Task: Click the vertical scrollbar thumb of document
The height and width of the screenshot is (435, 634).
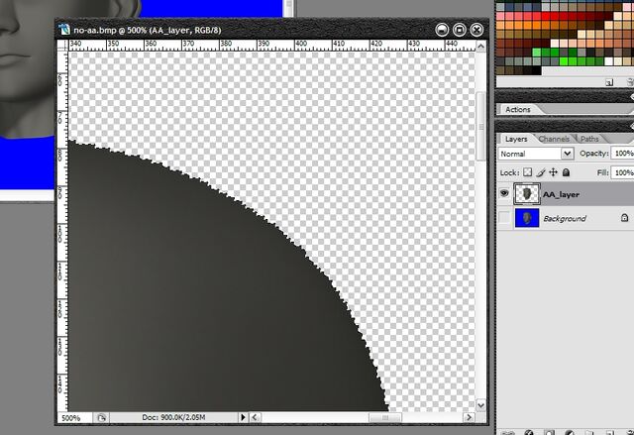Action: [x=480, y=127]
